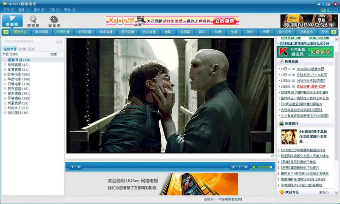Screen dimensions: 340x204
Task: Click the 立即领养 button in Kaixin banner
Action: (x=225, y=21)
